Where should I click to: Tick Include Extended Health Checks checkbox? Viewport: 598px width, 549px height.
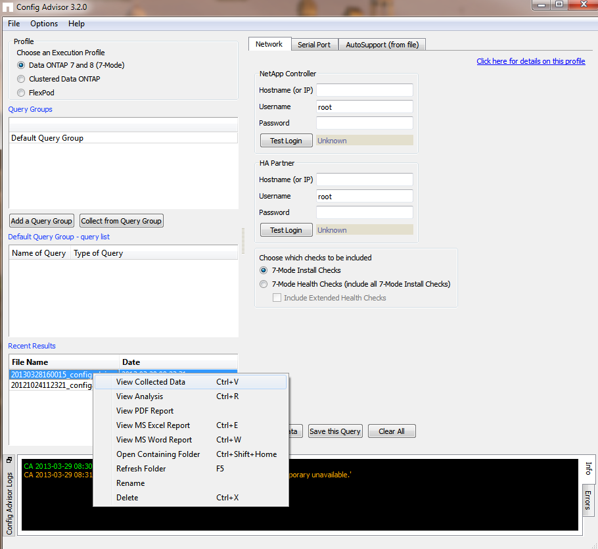coord(277,298)
